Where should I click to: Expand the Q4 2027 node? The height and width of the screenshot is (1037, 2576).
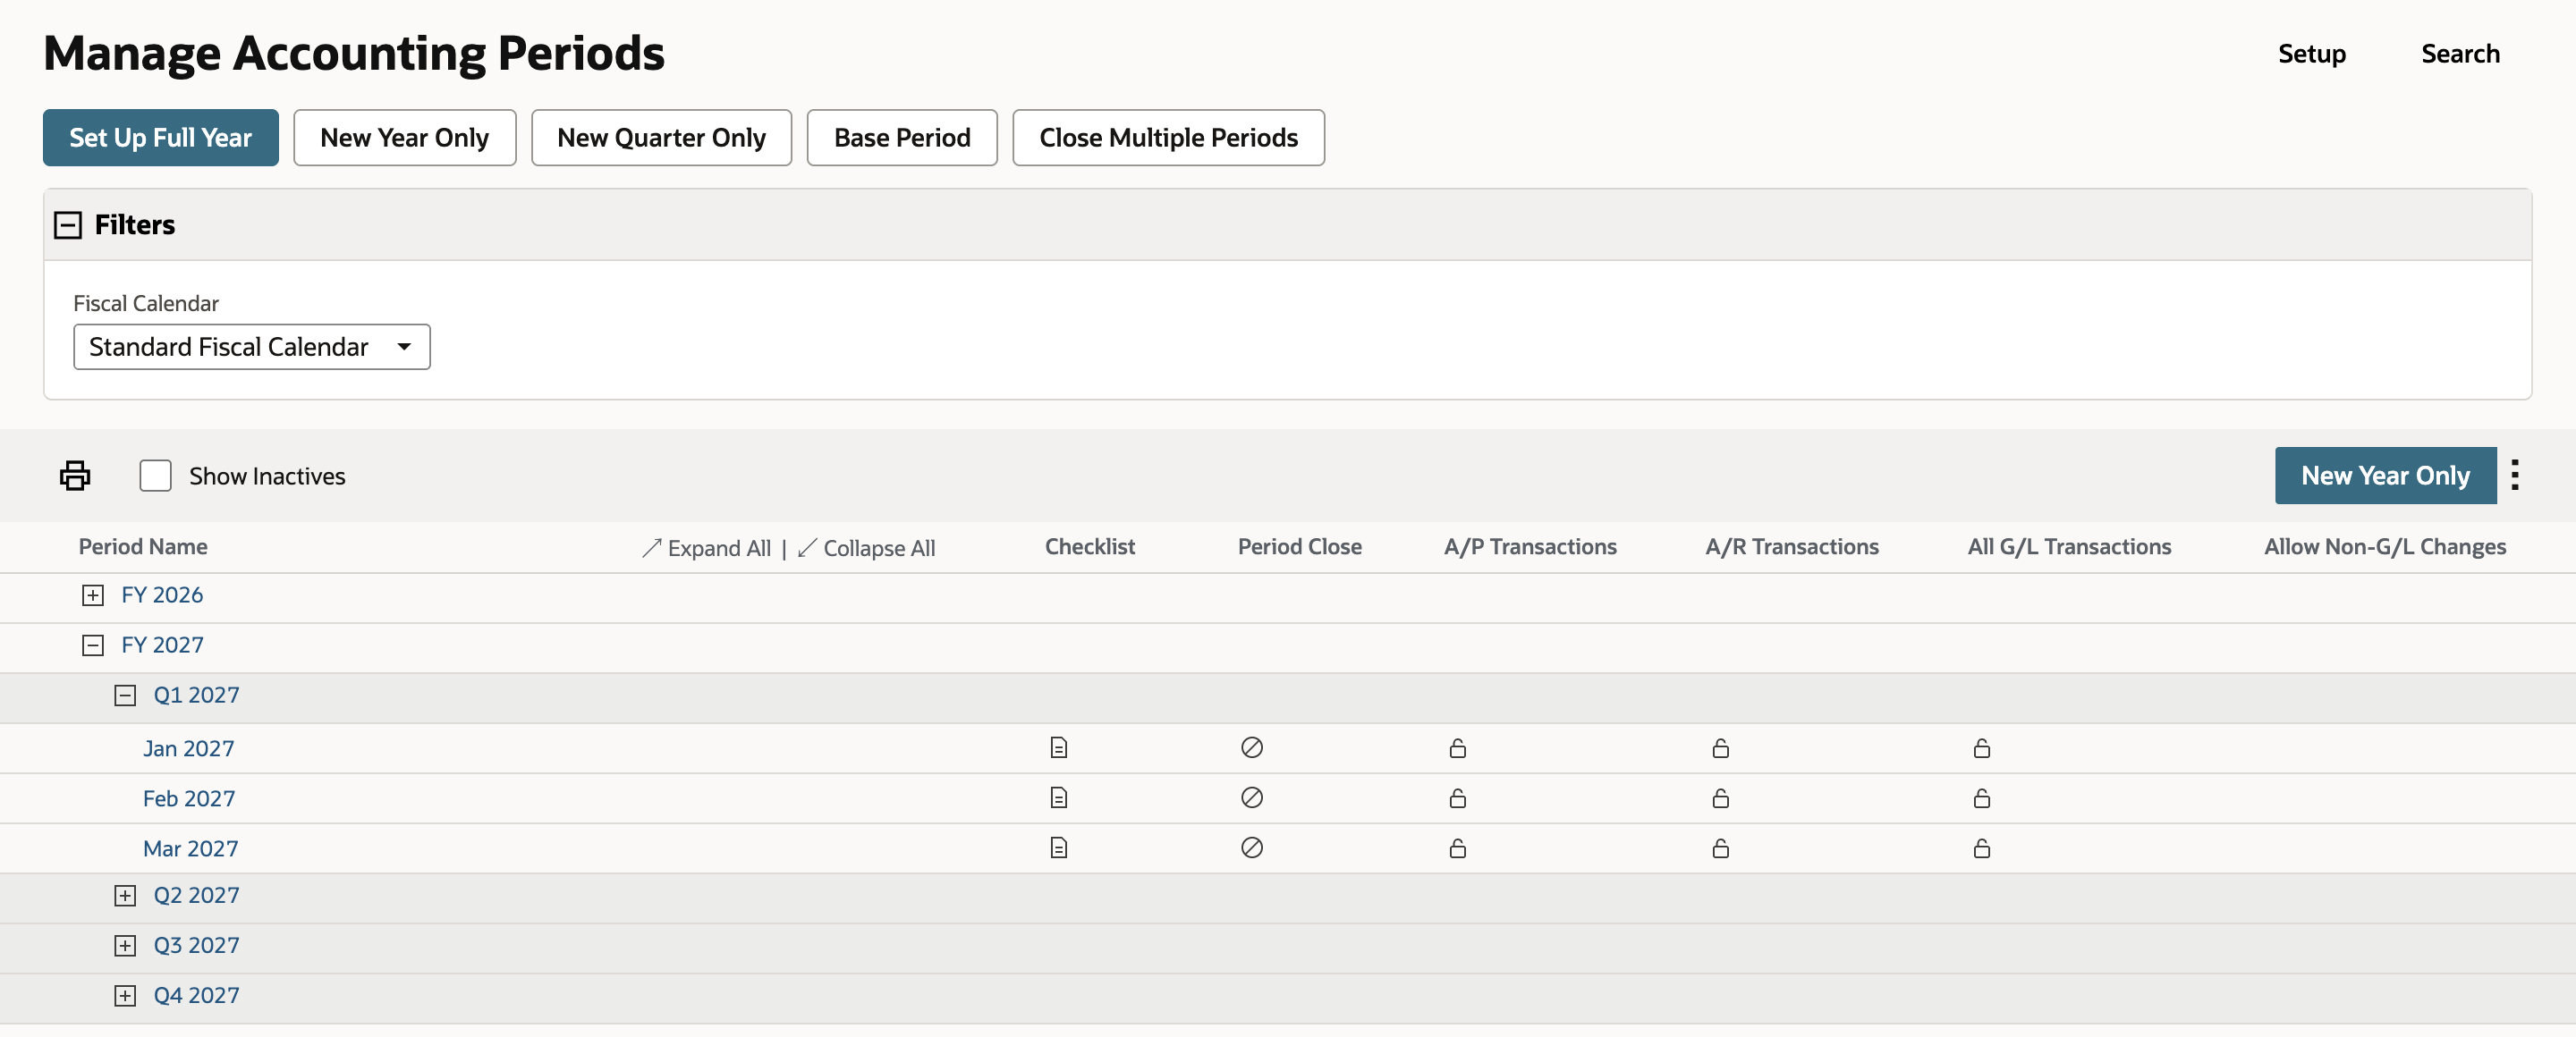click(x=125, y=995)
